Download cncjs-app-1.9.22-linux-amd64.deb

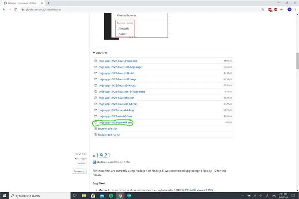pos(118,61)
